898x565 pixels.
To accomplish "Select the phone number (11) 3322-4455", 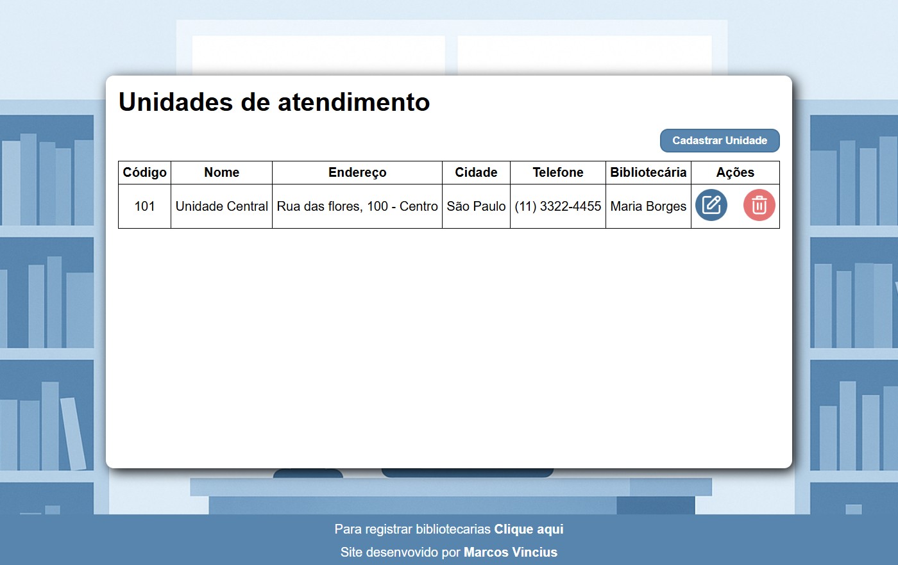I will 557,206.
